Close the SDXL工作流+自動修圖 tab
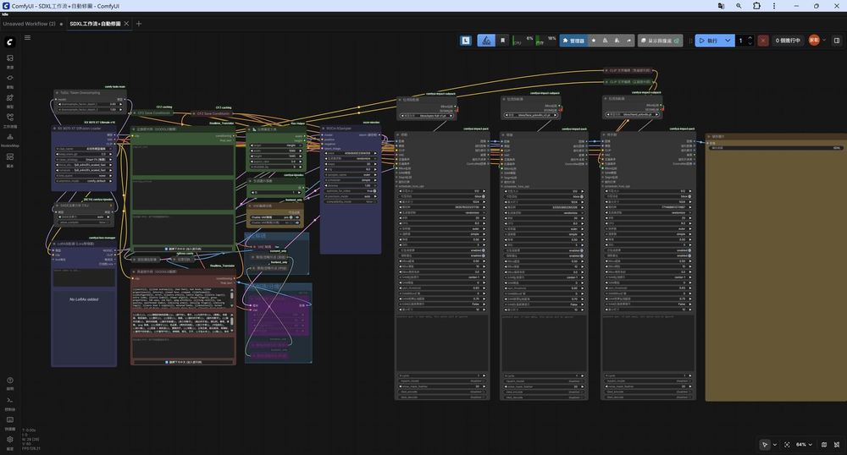This screenshot has width=847, height=455. point(126,24)
